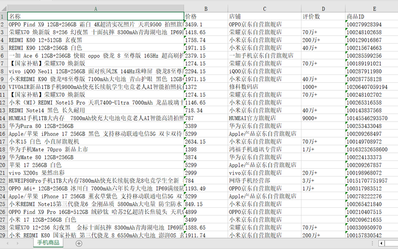The height and width of the screenshot is (249, 398).
Task: Click cell with price 1418.65
Action: tap(206, 32)
